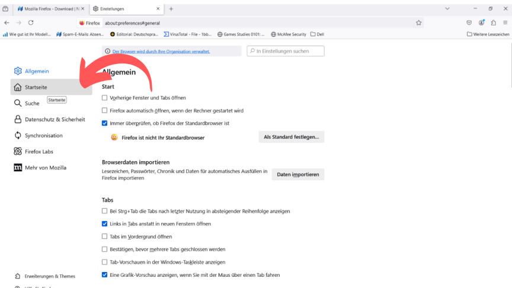Image resolution: width=512 pixels, height=288 pixels.
Task: Open the hamburger application menu
Action: pyautogui.click(x=505, y=23)
